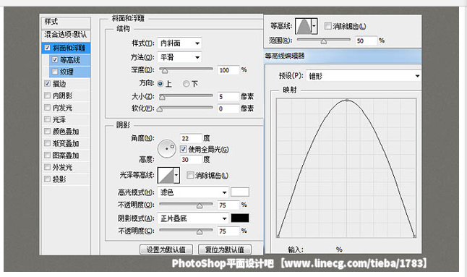Open the arrow beside 光泽等高线 thumbnail

point(176,175)
